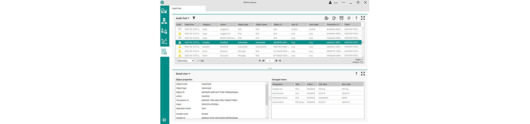Sort by the Action column header
The image size is (530, 124).
pyautogui.click(x=228, y=24)
